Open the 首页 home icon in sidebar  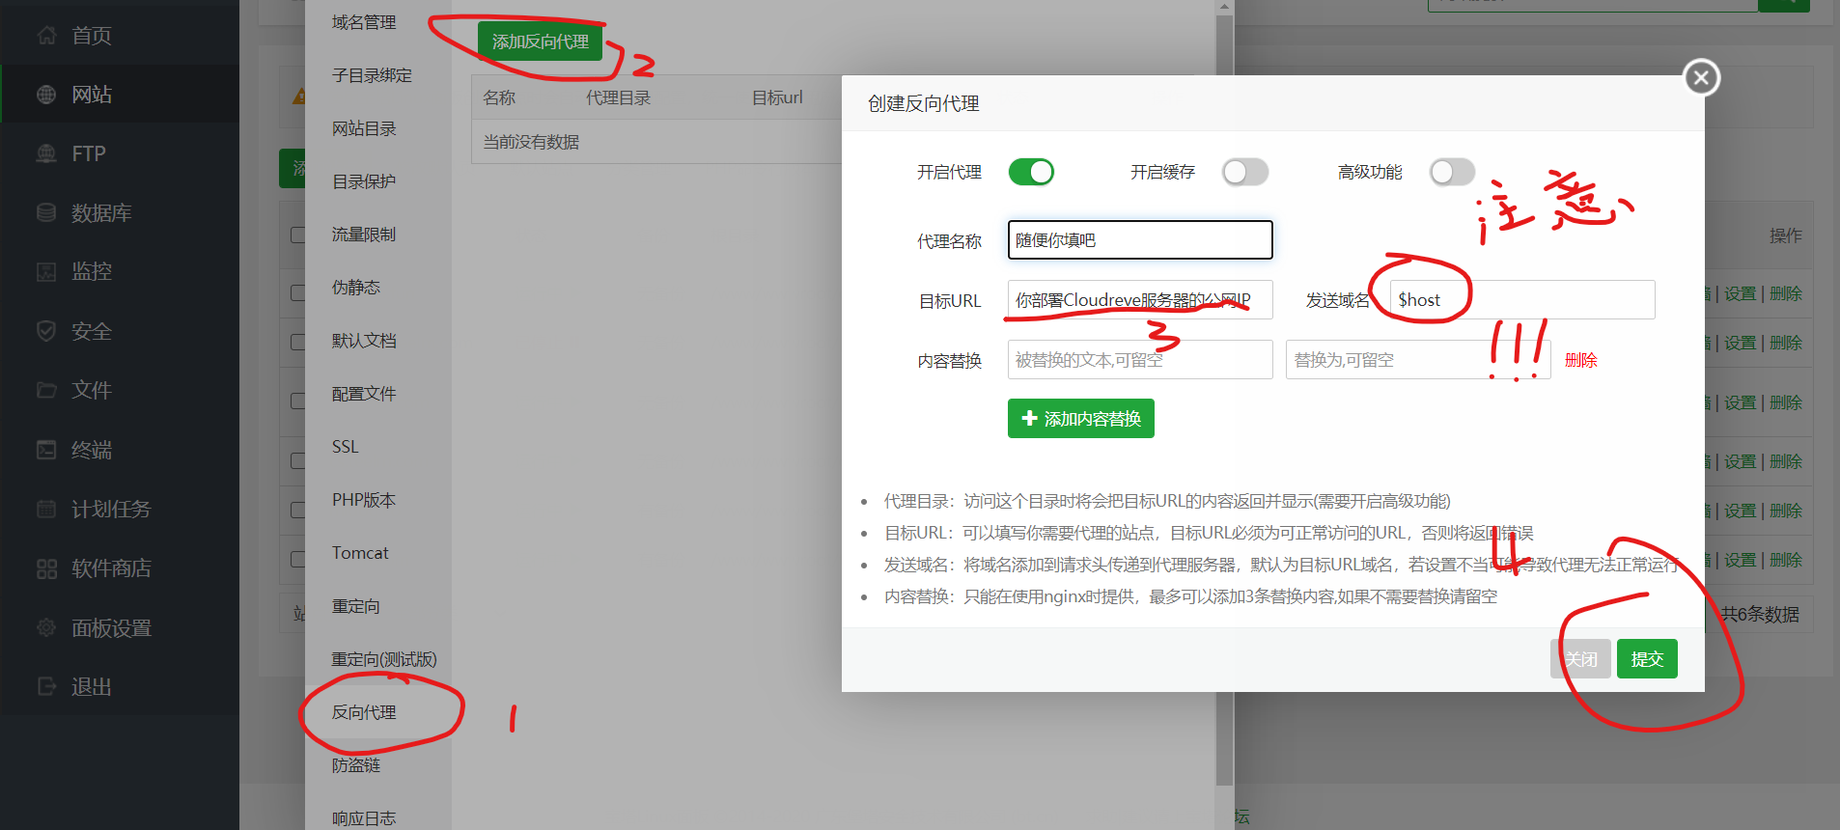pos(46,36)
